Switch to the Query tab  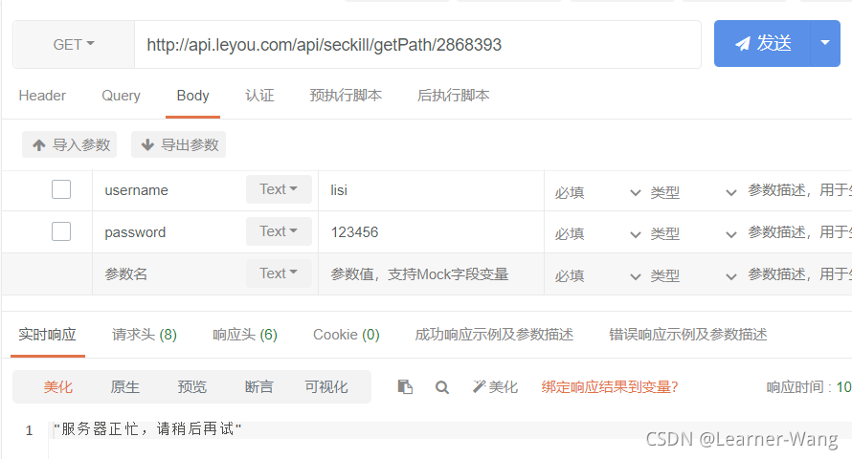(x=122, y=96)
